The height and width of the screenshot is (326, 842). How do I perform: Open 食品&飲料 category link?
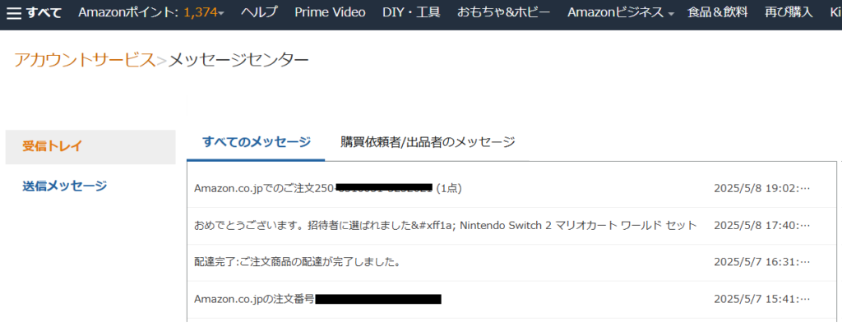pos(717,12)
